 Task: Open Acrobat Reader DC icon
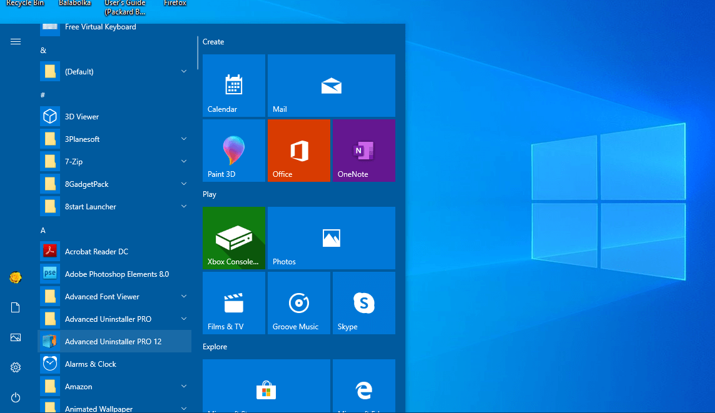tap(49, 251)
